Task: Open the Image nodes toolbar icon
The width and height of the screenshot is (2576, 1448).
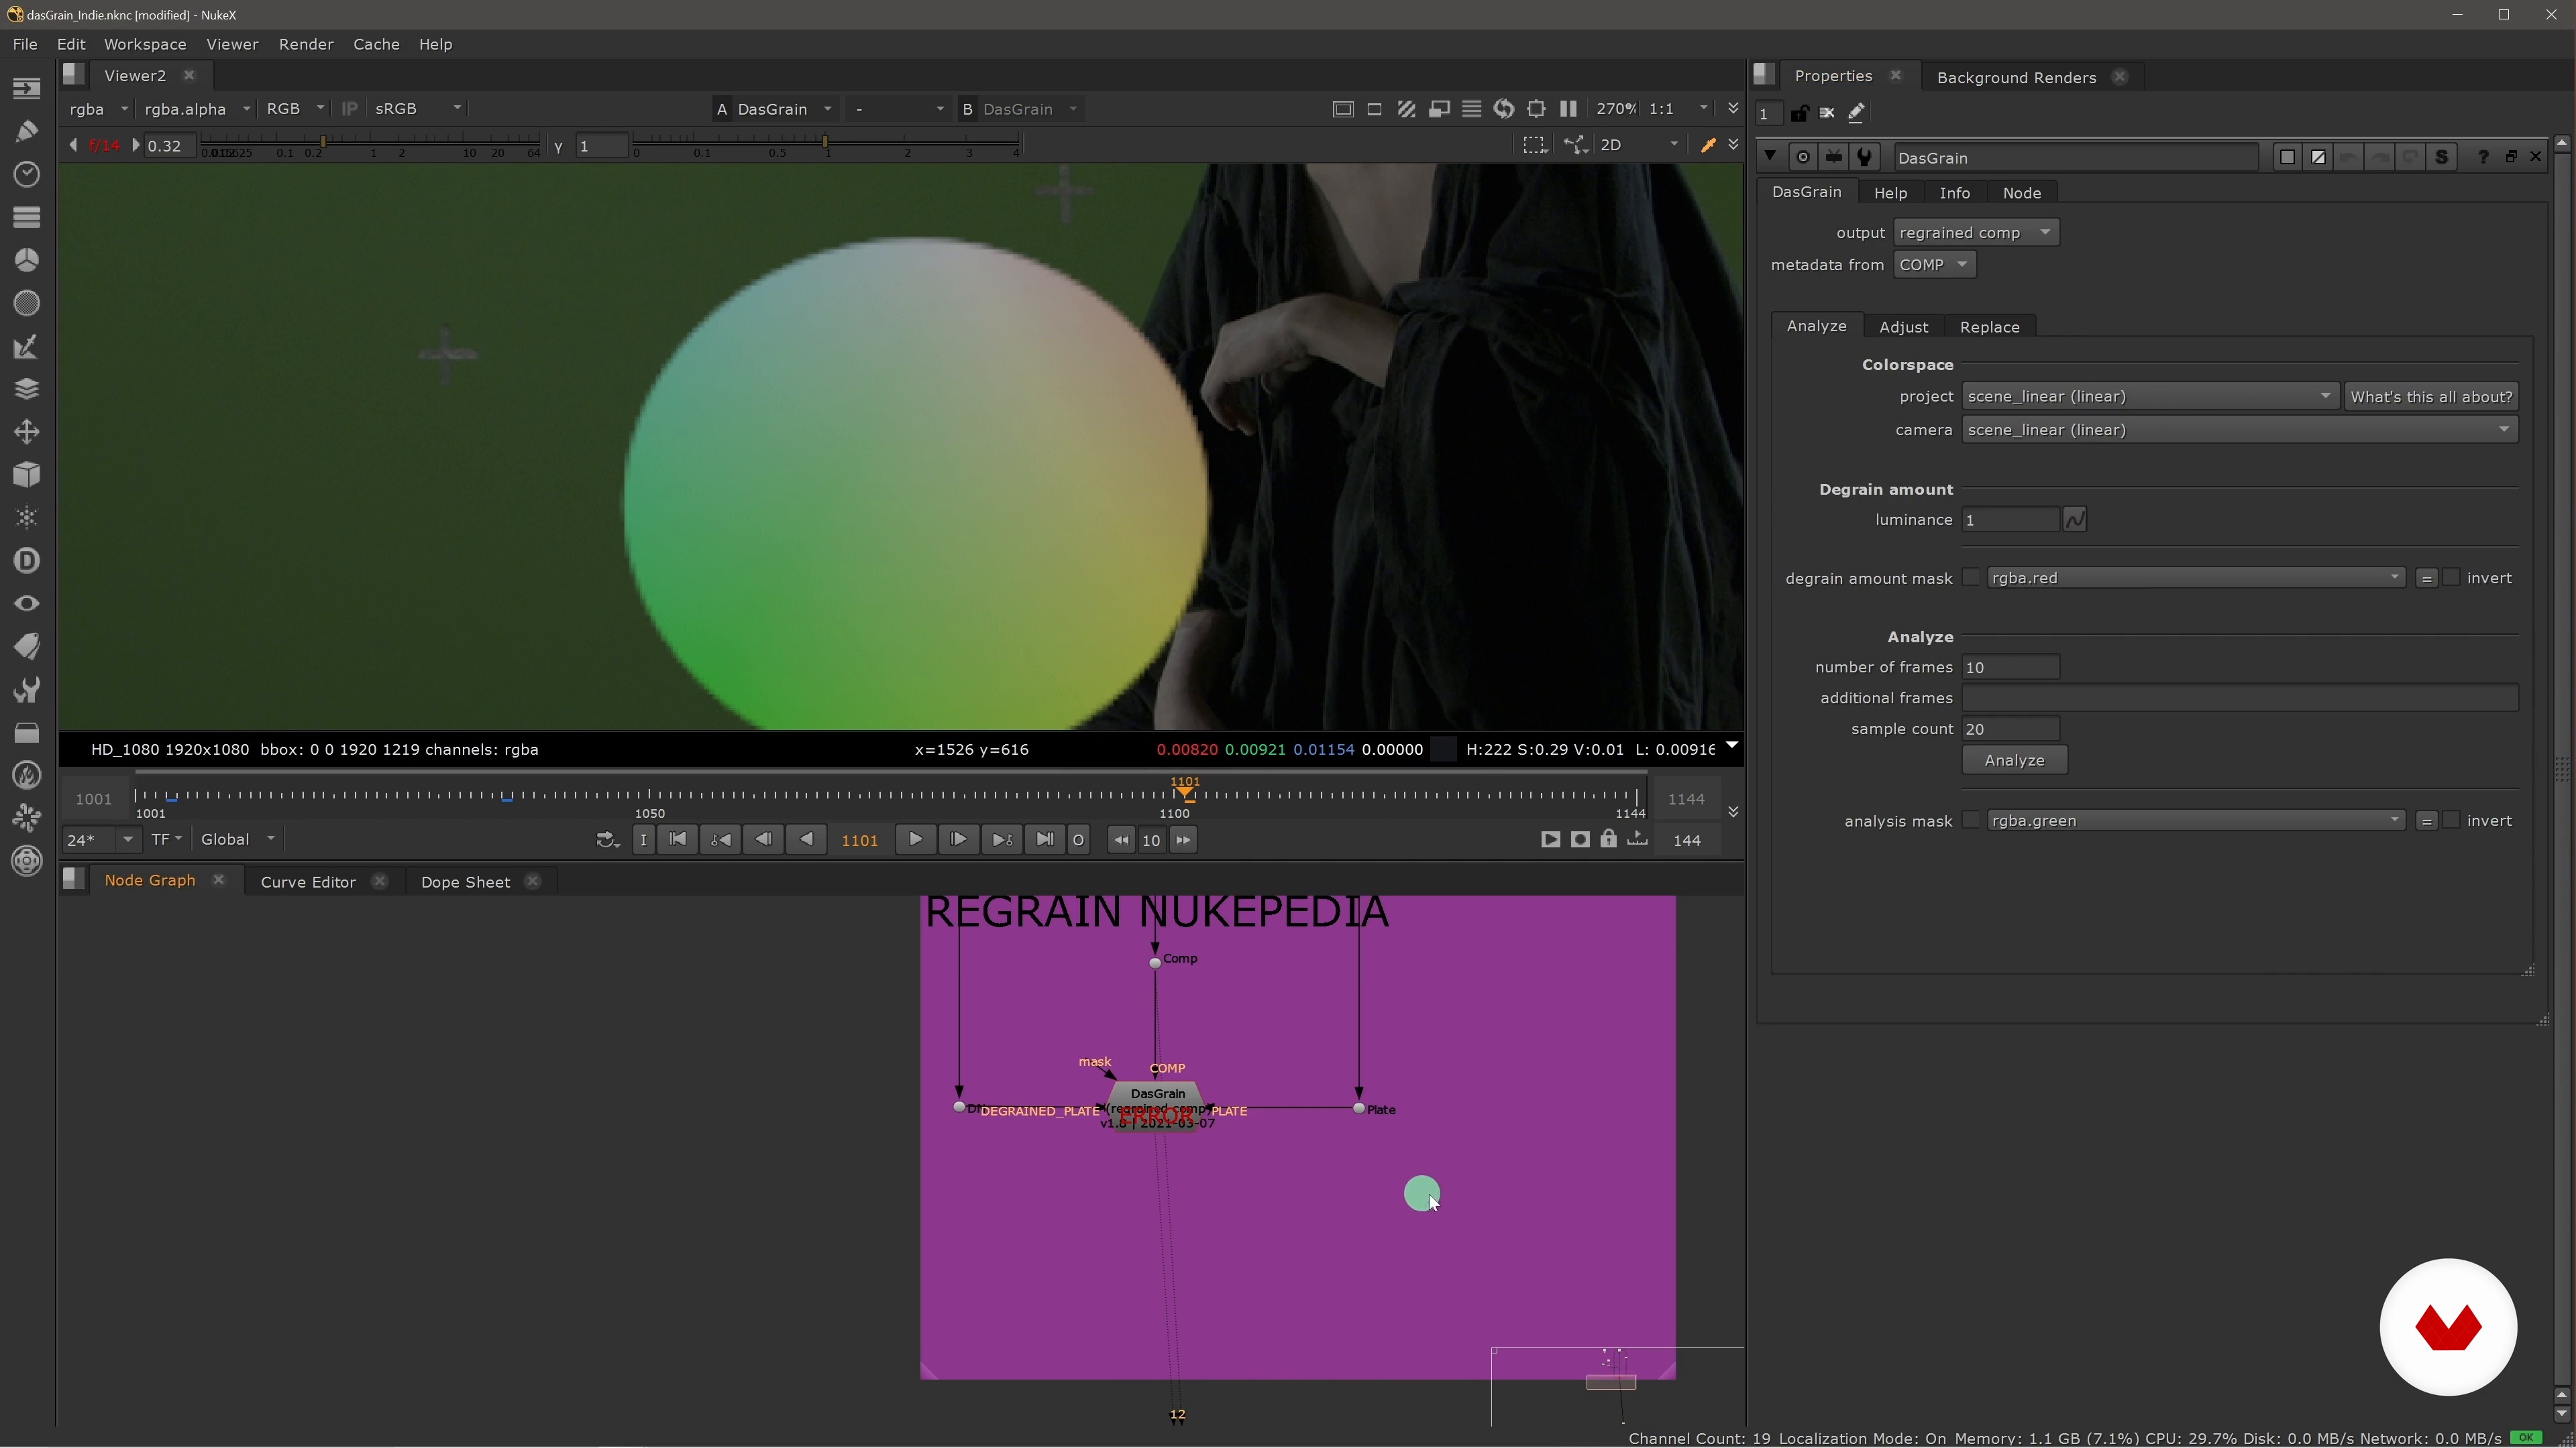Action: 27,88
